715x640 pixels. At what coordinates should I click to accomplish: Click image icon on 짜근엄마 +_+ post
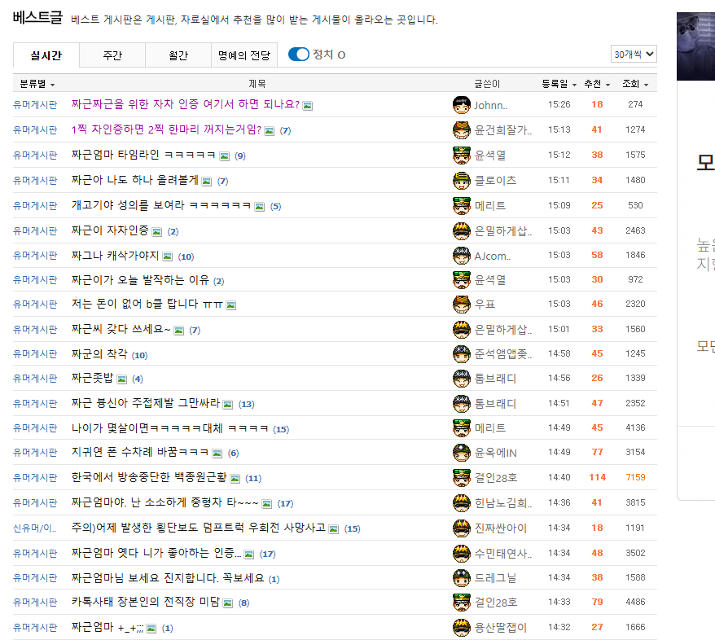(x=151, y=629)
